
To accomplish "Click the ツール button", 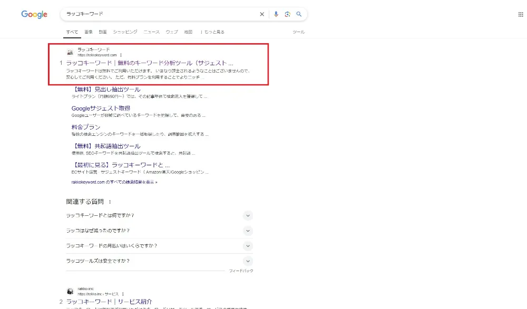I will pos(298,32).
